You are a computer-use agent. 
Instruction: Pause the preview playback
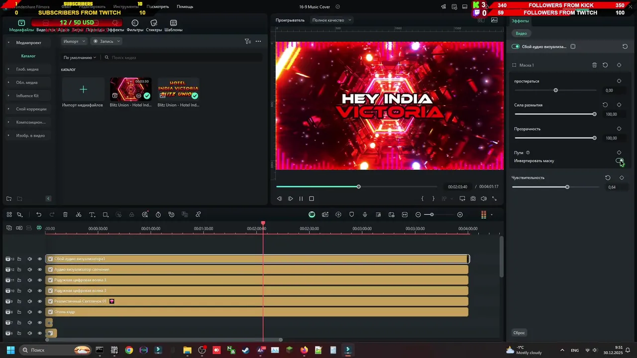tap(301, 198)
